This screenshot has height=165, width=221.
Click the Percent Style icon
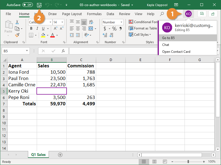[x=114, y=29]
